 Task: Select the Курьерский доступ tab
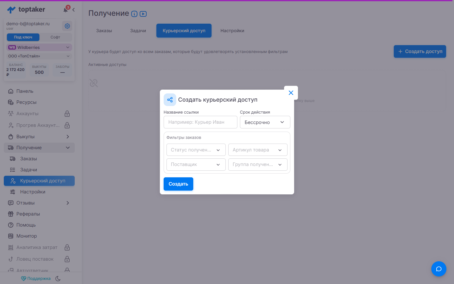pos(184,31)
